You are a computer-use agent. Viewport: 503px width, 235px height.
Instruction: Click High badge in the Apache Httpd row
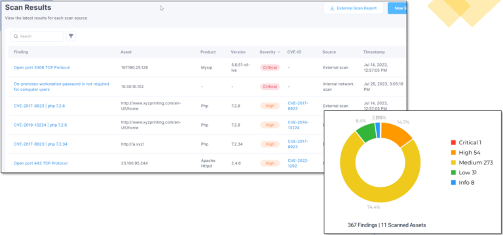point(270,163)
